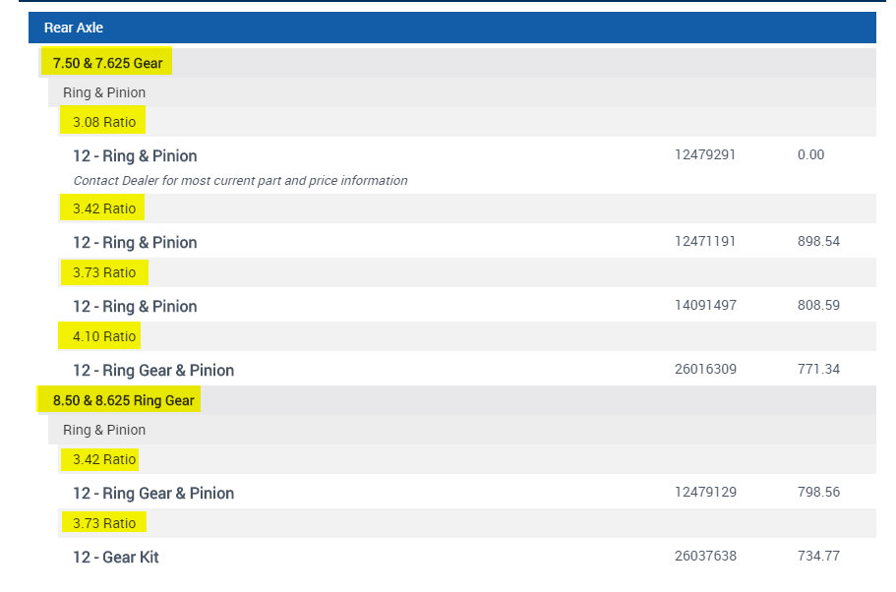Click the 808.59 price

pos(818,305)
